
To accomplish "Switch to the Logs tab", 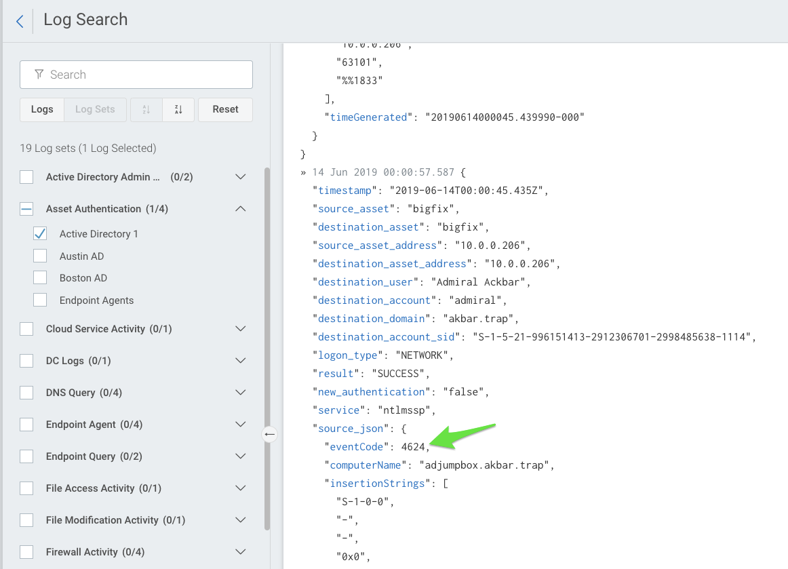I will (42, 109).
